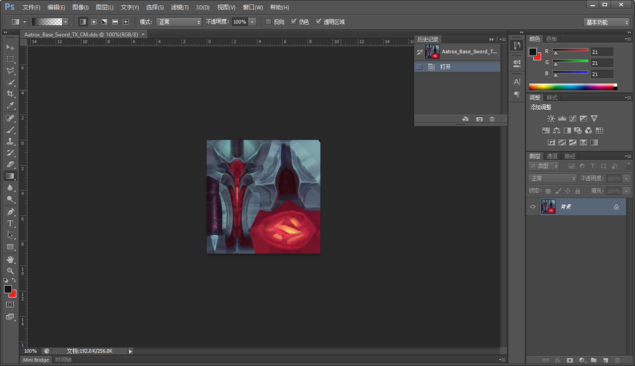635x366 pixels.
Task: Change screen mode icon in toolbox
Action: point(10,317)
